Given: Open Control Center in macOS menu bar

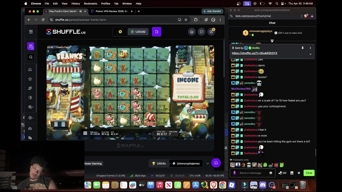Looking at the screenshot, I should (283, 3).
